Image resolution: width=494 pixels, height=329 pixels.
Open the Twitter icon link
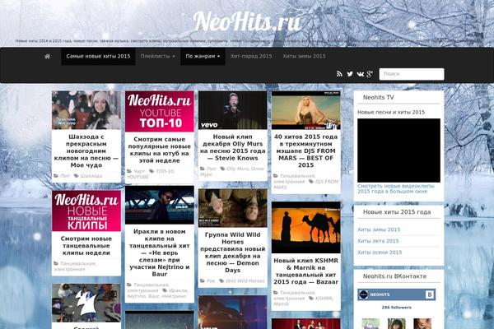350,74
